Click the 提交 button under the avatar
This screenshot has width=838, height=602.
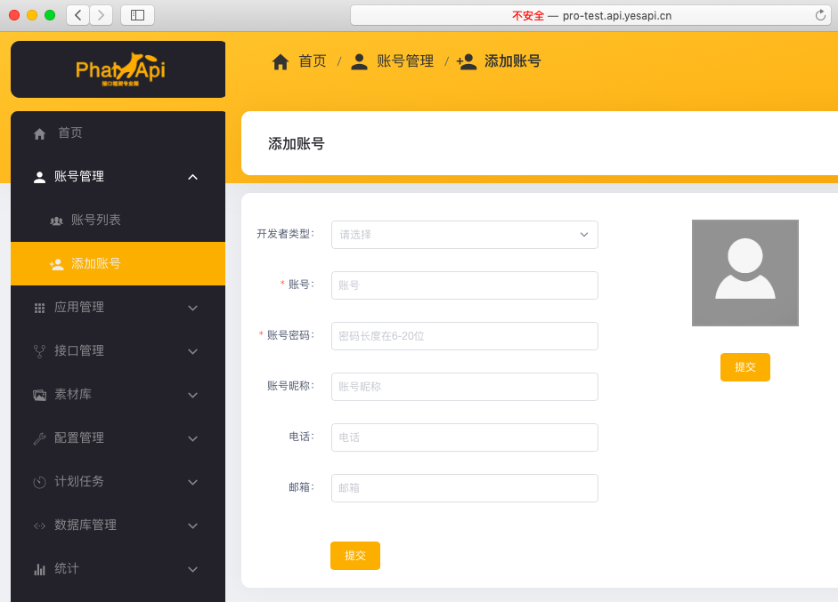(x=744, y=367)
